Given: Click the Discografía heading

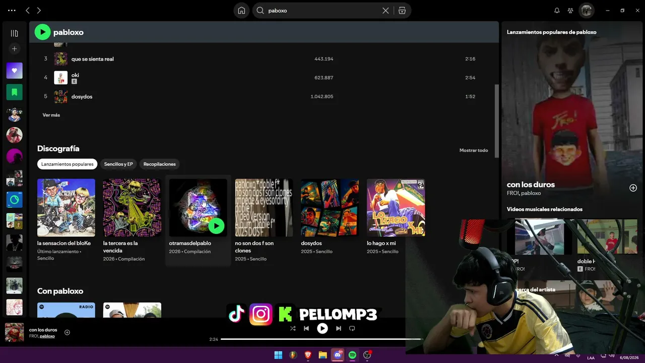Looking at the screenshot, I should (58, 149).
